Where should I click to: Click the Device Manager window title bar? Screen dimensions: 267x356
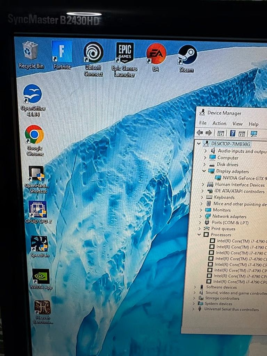click(x=232, y=113)
